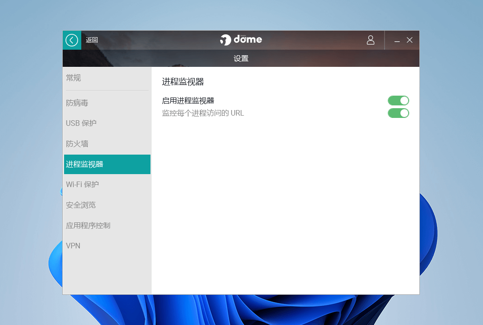Click the 进程监视器 panel heading

coord(183,82)
